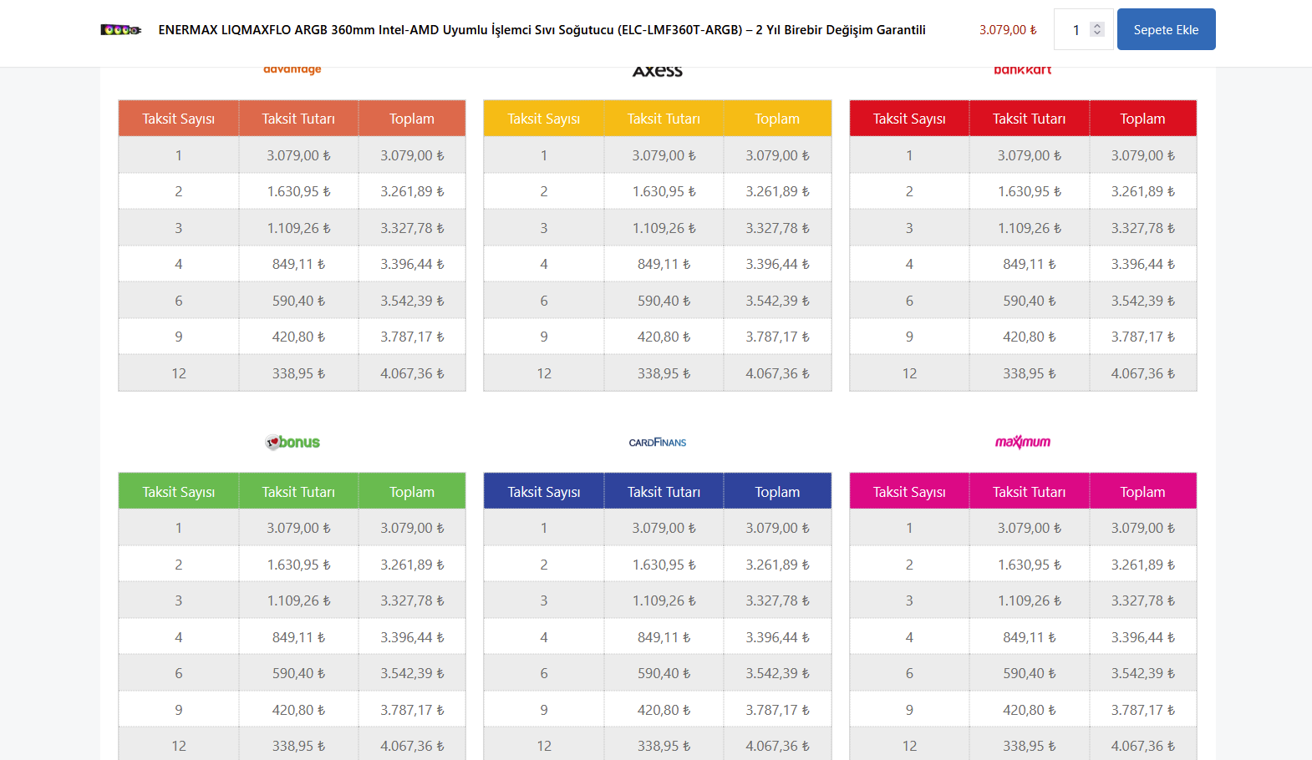
Task: Click 1.630,95 ₺ in the blue CardFinans table
Action: click(x=664, y=565)
